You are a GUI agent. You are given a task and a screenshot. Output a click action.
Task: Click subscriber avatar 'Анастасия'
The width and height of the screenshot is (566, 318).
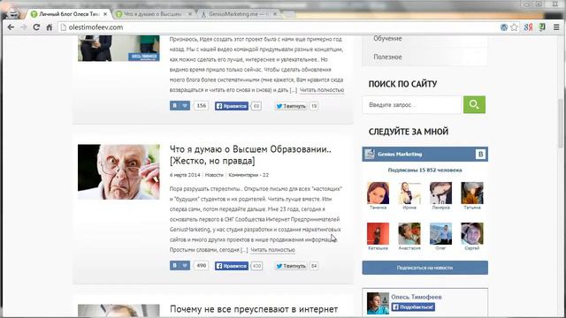coord(409,233)
